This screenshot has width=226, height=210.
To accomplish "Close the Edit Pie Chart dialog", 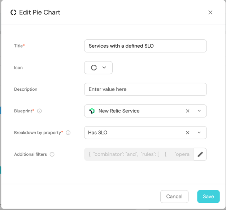I will click(x=210, y=12).
